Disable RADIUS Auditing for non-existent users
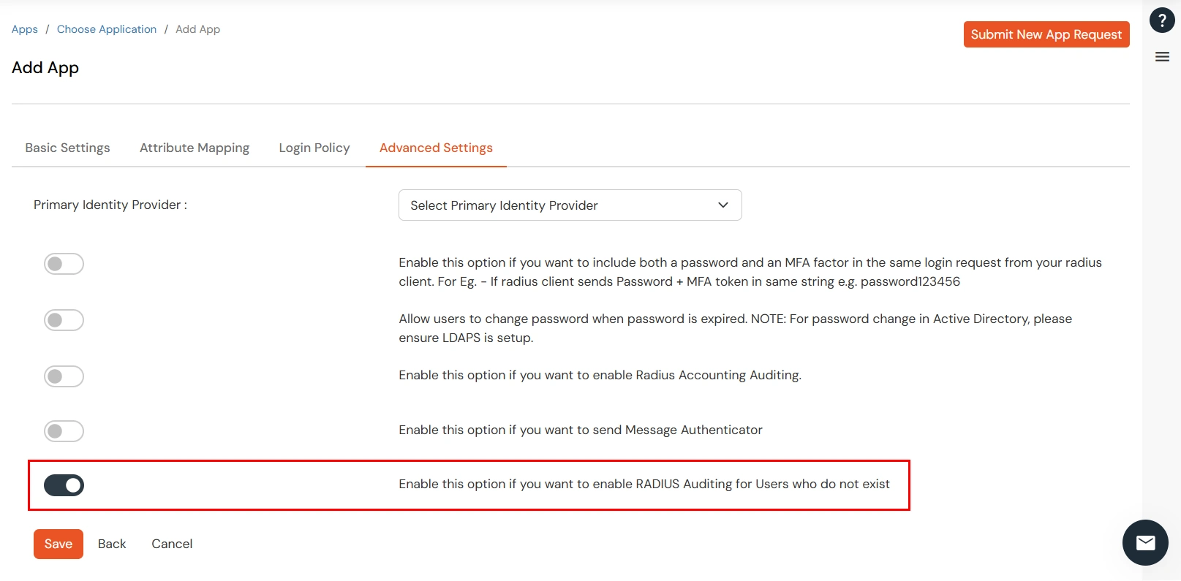The height and width of the screenshot is (581, 1181). click(x=64, y=485)
